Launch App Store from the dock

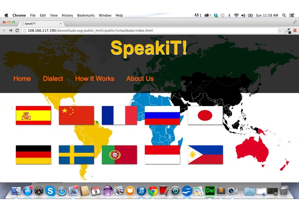28,191
